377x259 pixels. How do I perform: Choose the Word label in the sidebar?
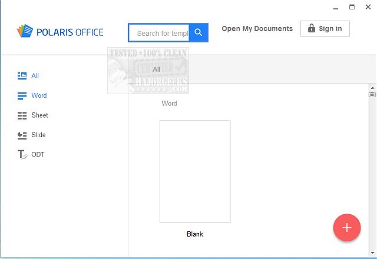(39, 95)
